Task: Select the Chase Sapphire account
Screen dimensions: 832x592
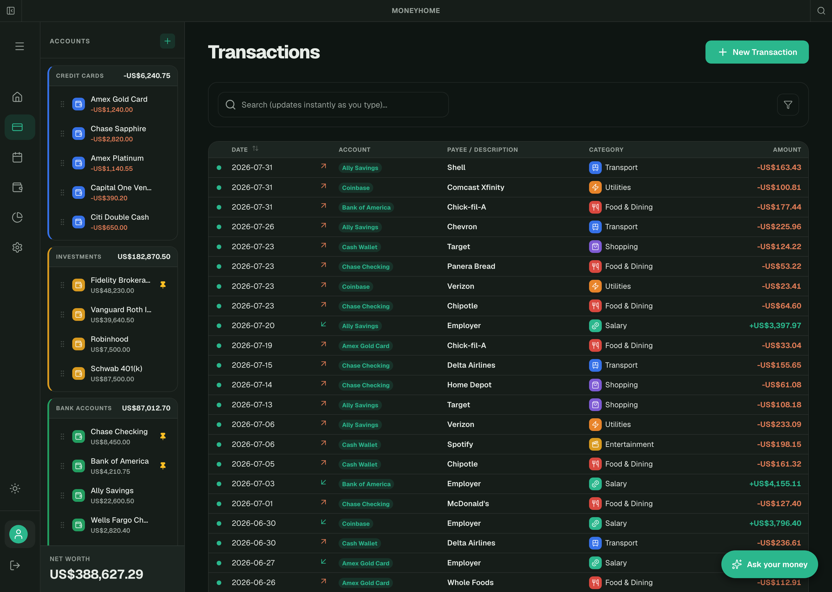Action: (113, 134)
